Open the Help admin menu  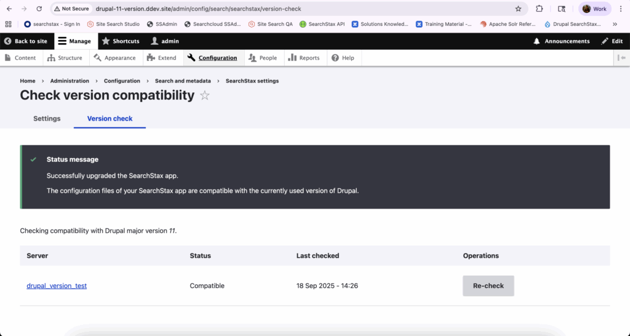pyautogui.click(x=343, y=58)
